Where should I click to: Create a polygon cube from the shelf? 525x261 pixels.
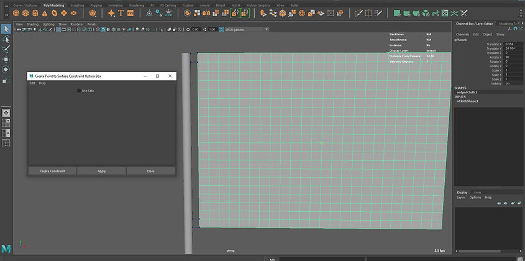[x=25, y=13]
